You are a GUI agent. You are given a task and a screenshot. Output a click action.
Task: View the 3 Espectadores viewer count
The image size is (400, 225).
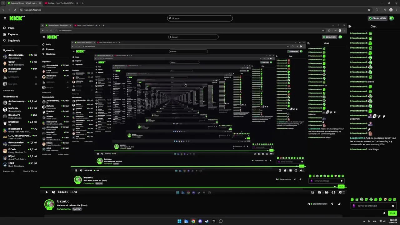(x=317, y=204)
